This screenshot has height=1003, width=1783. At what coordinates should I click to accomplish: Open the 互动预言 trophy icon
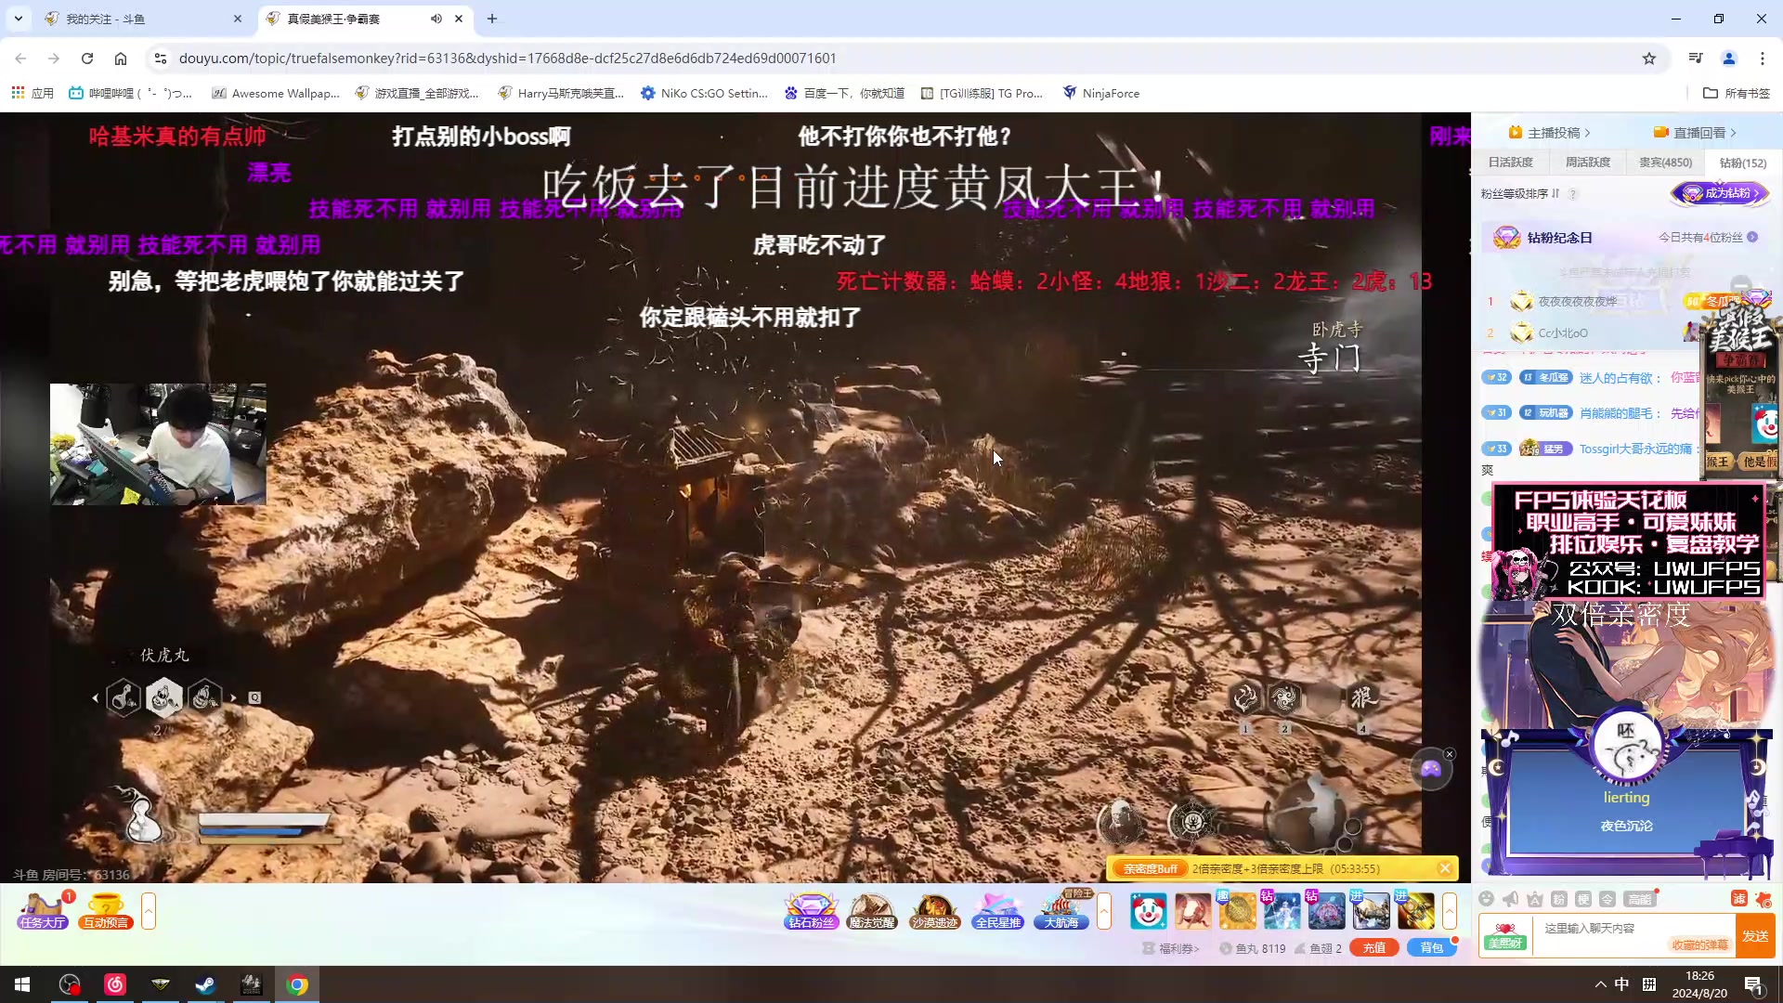106,911
